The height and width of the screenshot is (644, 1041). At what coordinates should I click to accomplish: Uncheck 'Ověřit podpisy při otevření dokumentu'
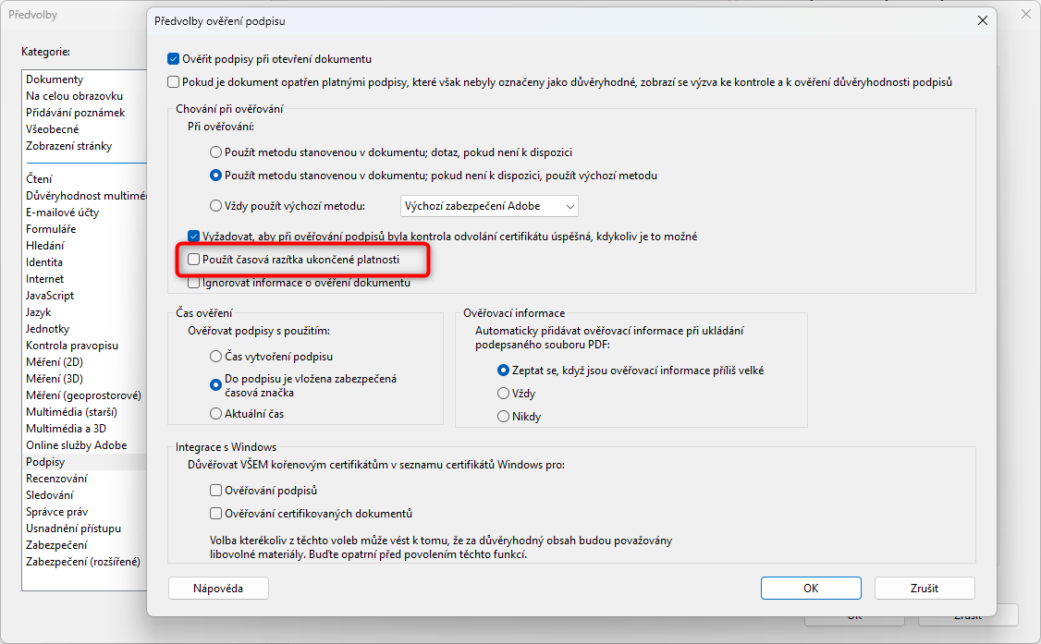click(x=174, y=58)
